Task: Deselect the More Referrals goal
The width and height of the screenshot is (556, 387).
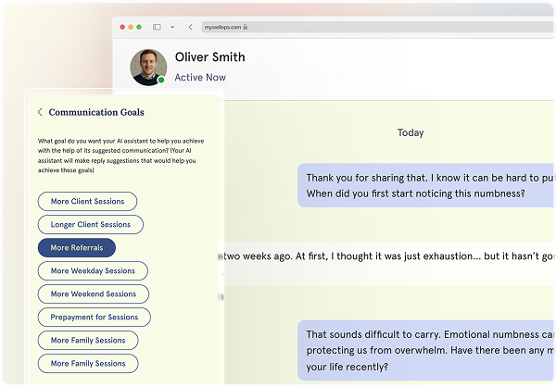Action: click(77, 247)
